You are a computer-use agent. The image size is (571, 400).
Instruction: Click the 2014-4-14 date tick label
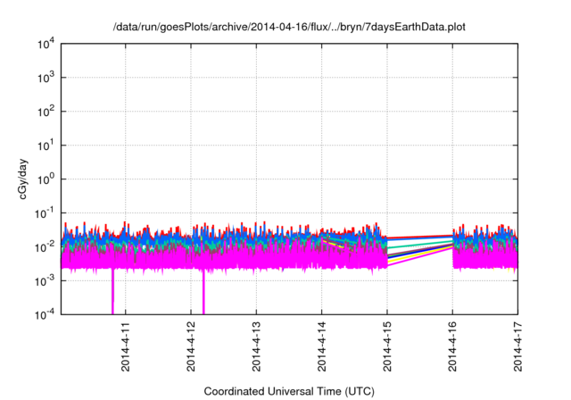tap(321, 346)
